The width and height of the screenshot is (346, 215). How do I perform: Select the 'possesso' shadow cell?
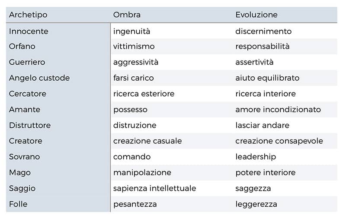pyautogui.click(x=130, y=110)
